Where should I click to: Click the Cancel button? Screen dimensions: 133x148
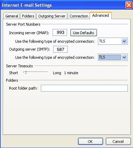(x=118, y=142)
